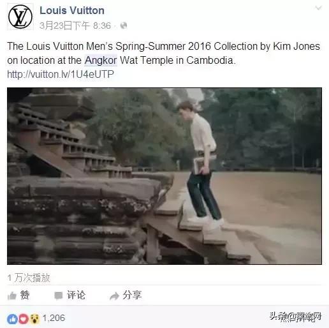Click the 1万次播放 view count
The width and height of the screenshot is (329, 328).
click(29, 278)
